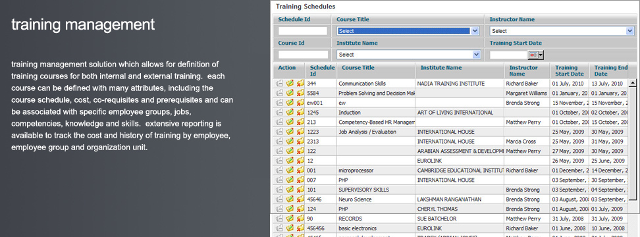Focus the Course Id filter field
This screenshot has width=640, height=237.
304,55
